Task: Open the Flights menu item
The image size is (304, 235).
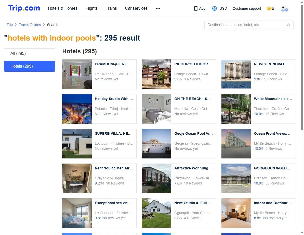Action: (x=91, y=8)
